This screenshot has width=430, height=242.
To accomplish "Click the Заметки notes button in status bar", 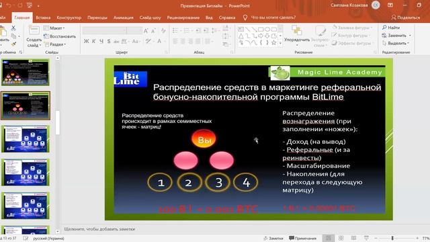I will [273, 239].
